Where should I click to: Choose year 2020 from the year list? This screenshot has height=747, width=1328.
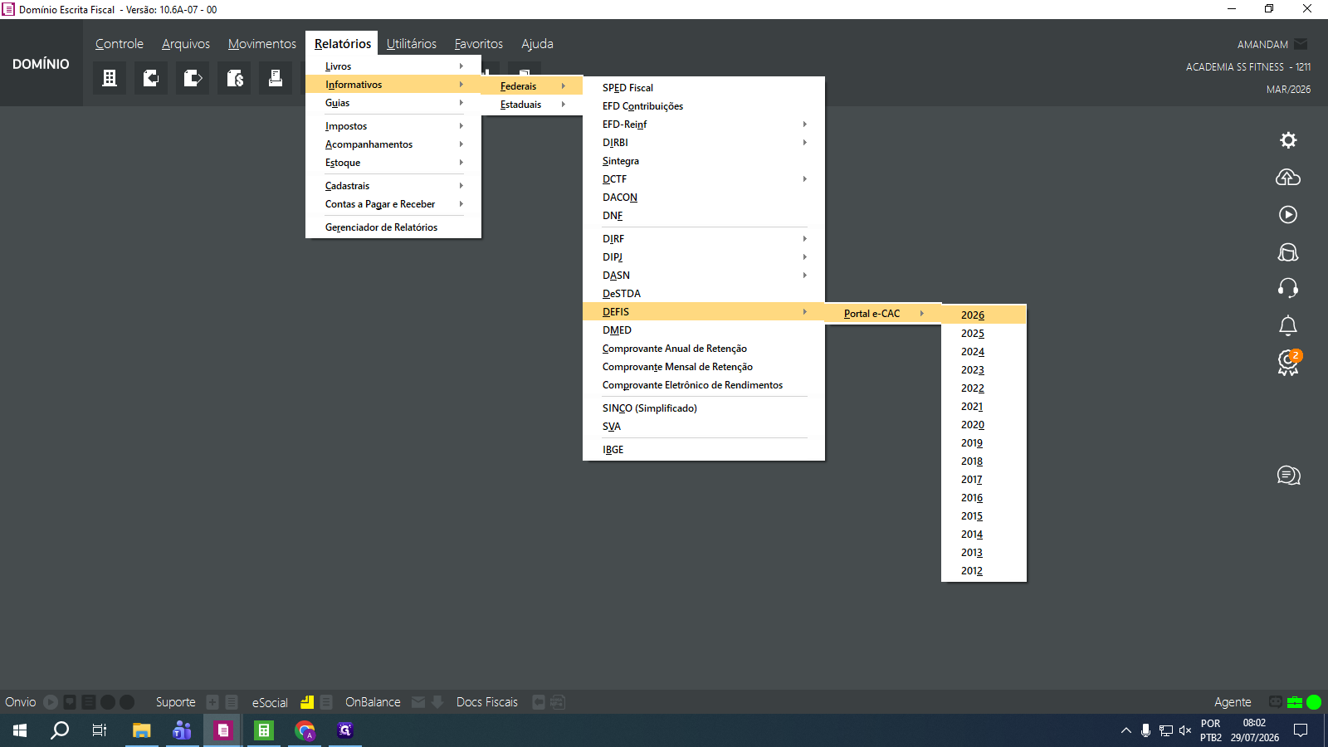click(x=984, y=425)
